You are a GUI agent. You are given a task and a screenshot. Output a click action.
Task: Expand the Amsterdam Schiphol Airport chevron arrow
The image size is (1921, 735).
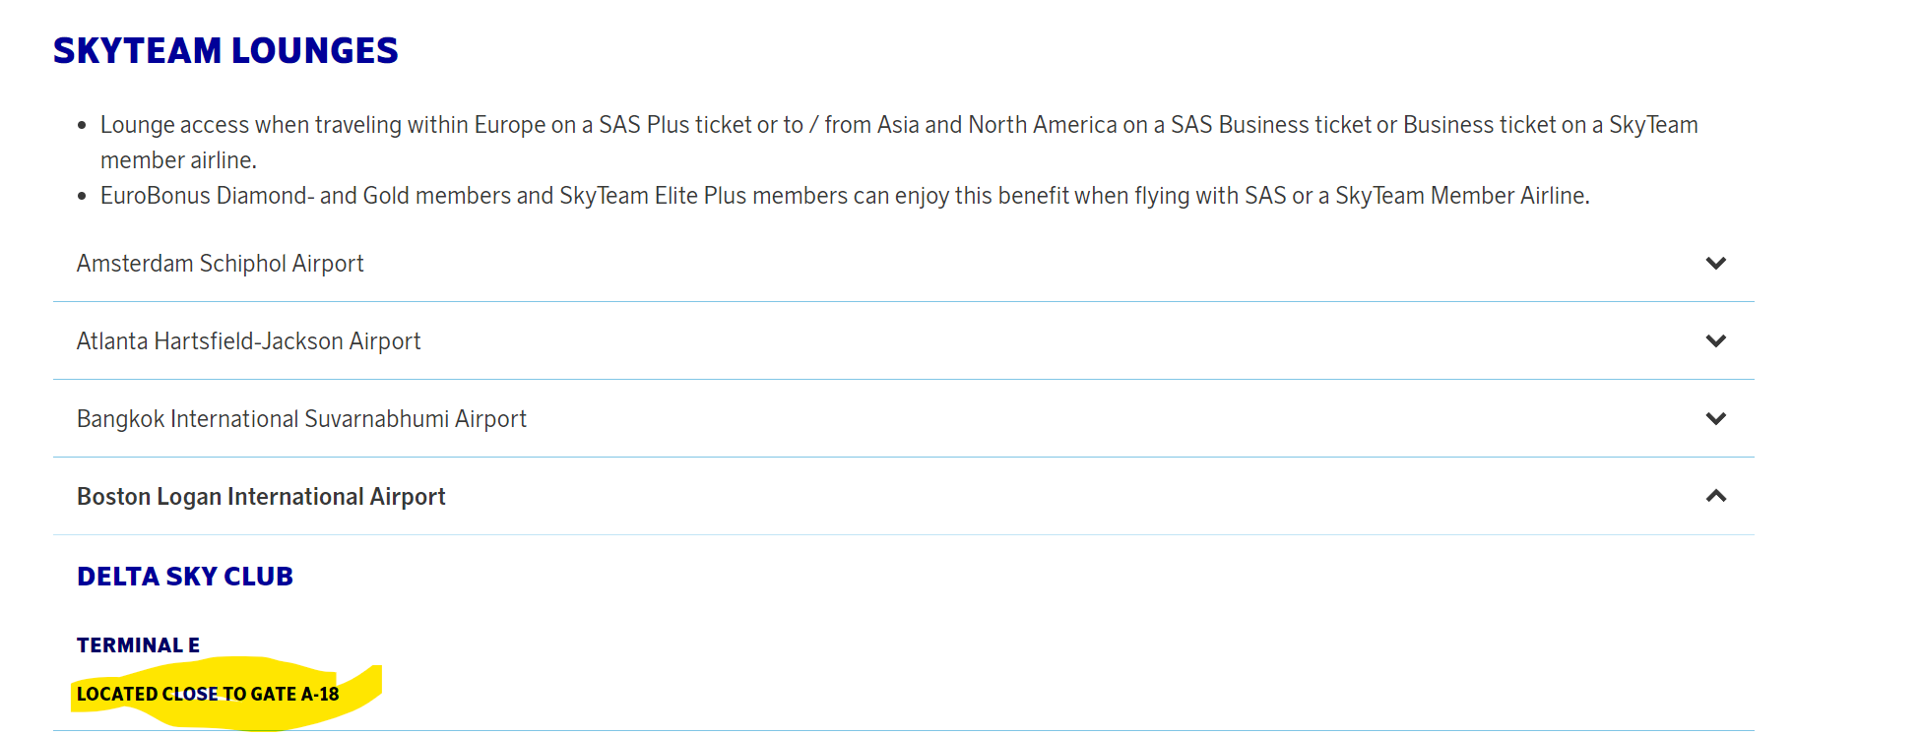tap(1715, 264)
